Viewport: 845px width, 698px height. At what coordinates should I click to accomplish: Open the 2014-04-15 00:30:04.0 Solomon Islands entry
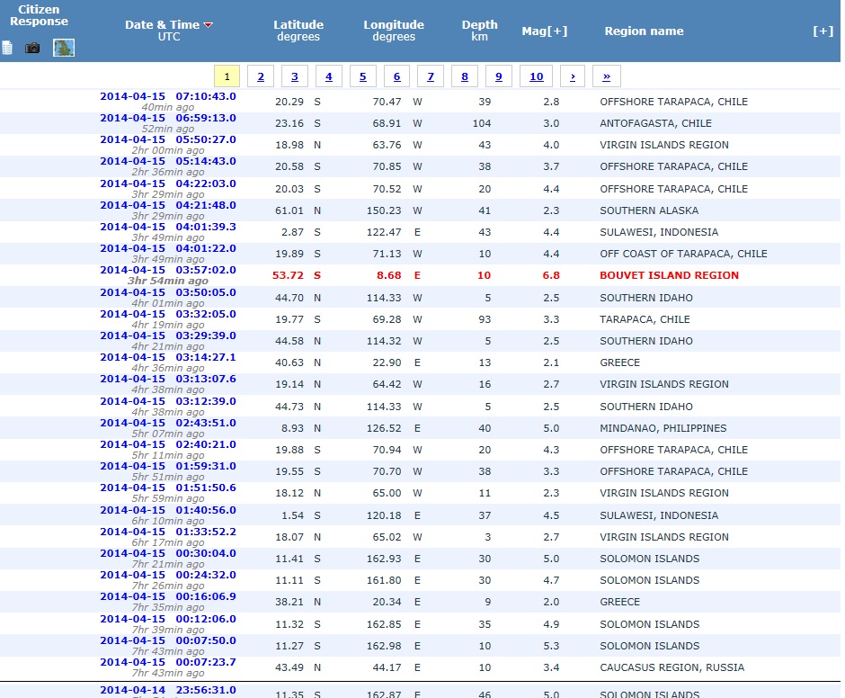168,553
